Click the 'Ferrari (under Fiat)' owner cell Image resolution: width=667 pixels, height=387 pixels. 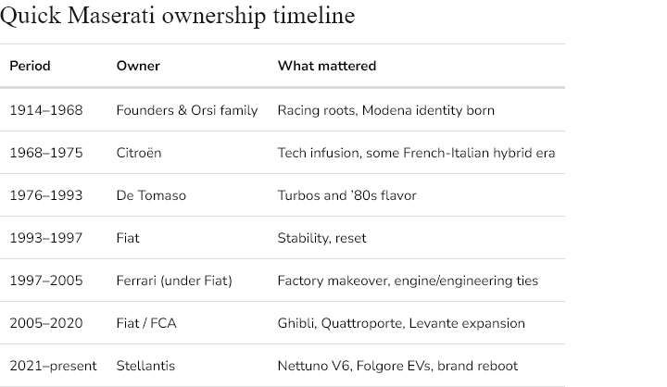(x=174, y=281)
